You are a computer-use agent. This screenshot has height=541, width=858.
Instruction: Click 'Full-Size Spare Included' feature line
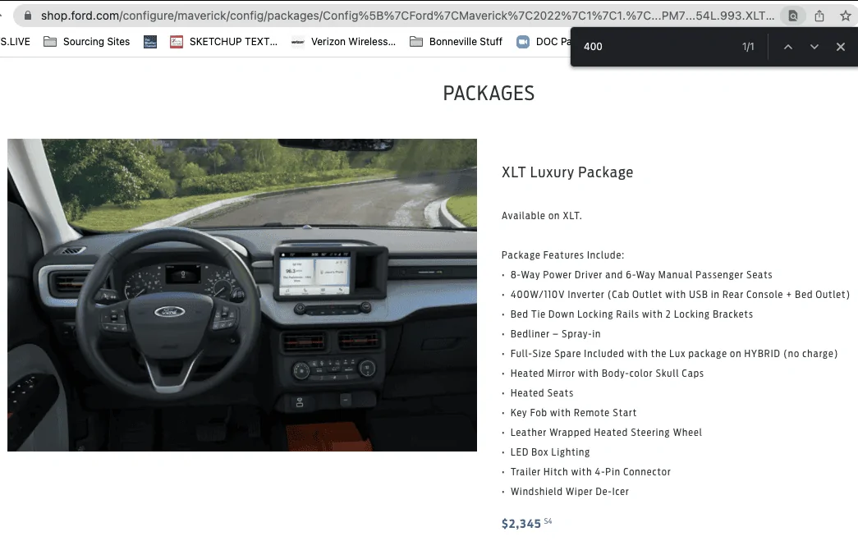point(673,353)
